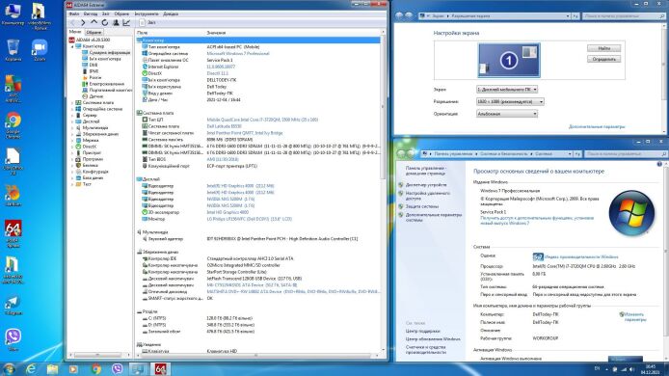Launch Internet Explorer from taskbar
The width and height of the screenshot is (669, 376).
[31, 368]
